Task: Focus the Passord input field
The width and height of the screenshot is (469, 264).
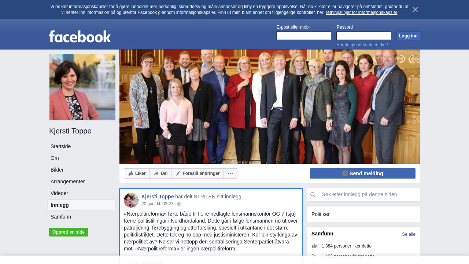Action: click(x=364, y=36)
